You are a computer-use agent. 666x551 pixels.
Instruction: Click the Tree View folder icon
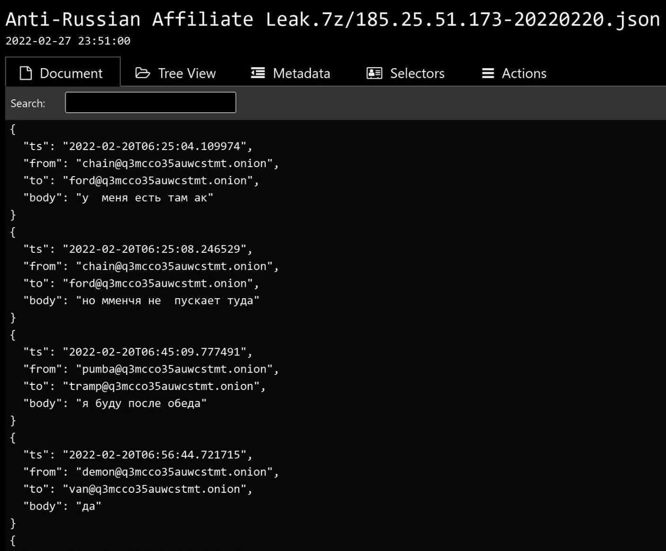pos(142,73)
